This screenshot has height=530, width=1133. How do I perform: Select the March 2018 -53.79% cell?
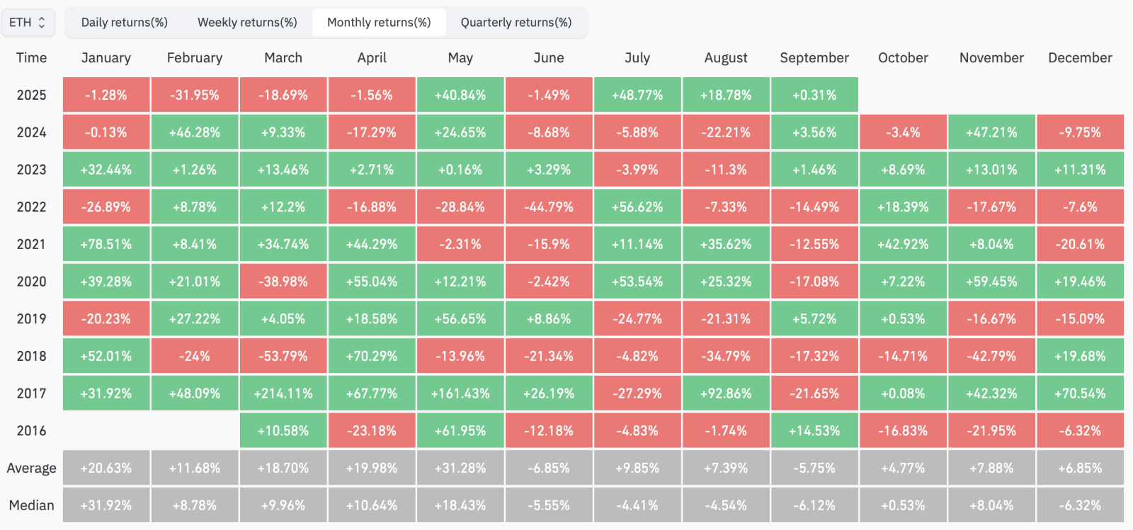pos(283,356)
